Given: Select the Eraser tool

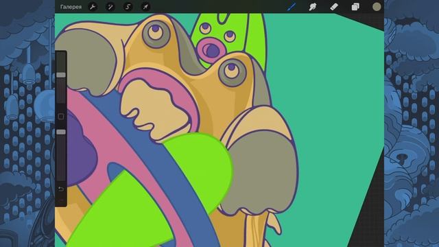Looking at the screenshot, I should point(334,7).
